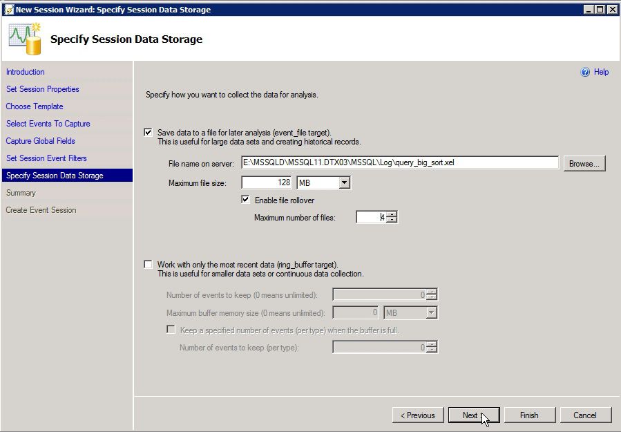The image size is (621, 432).
Task: Open Capture Global Fields step
Action: 40,141
